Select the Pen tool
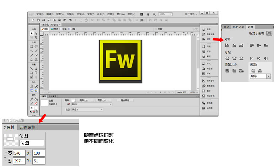 click(36, 69)
